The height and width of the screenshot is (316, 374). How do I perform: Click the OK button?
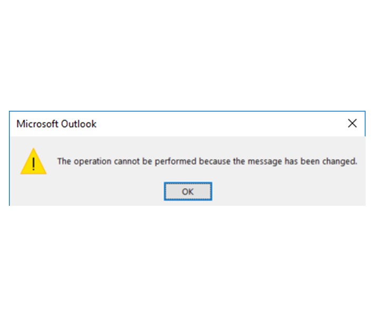(x=188, y=191)
